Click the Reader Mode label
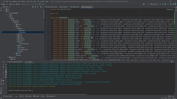Viewport: 177px width, 99px height. (x=170, y=9)
